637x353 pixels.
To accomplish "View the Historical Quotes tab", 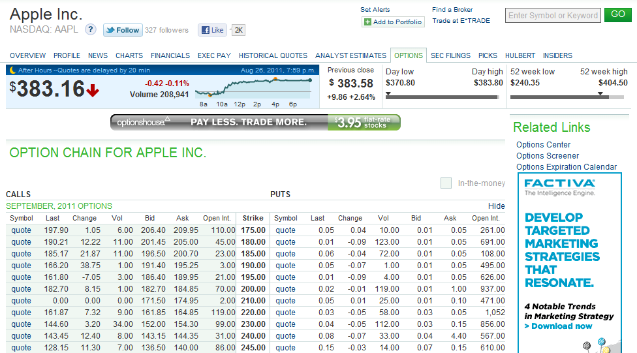I will click(273, 55).
